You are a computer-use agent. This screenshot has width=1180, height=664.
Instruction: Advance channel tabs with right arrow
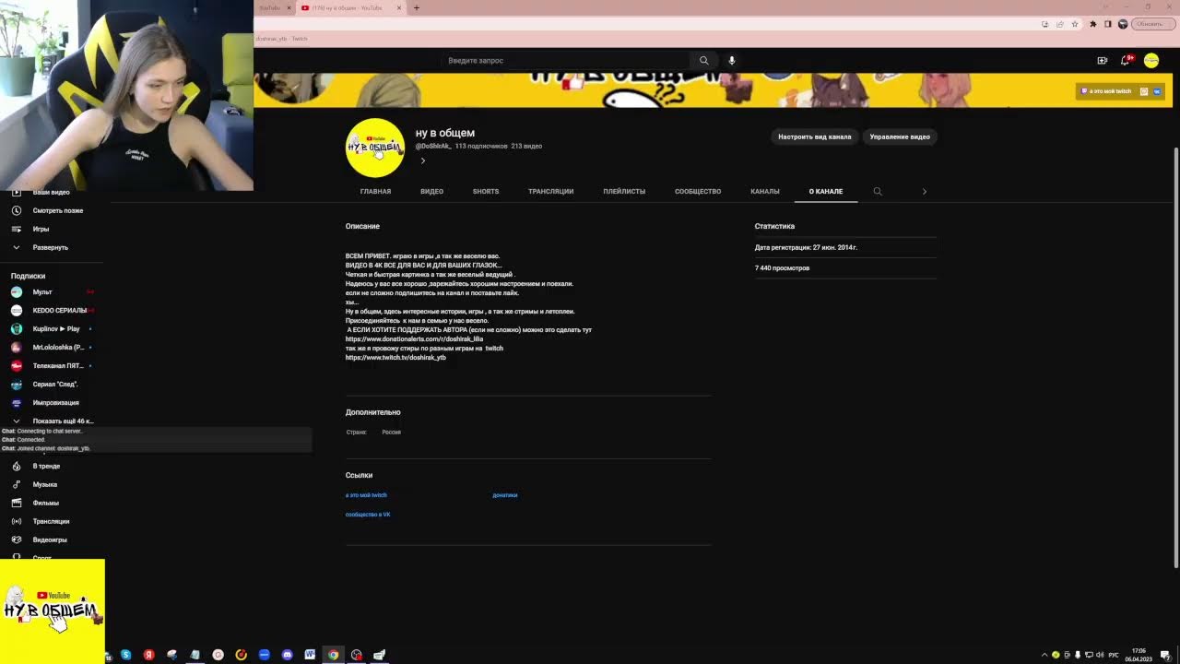(x=925, y=191)
